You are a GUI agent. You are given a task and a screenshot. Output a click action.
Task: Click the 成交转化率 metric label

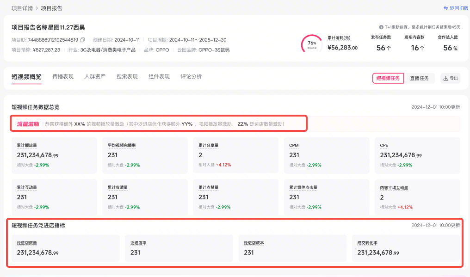pos(367,243)
